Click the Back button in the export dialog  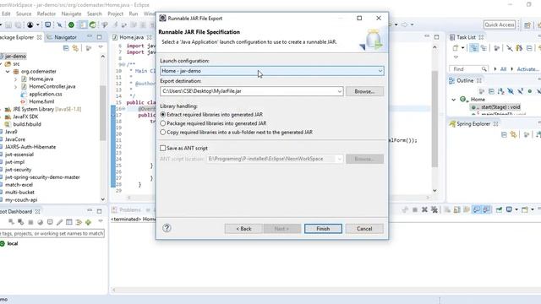pyautogui.click(x=243, y=229)
